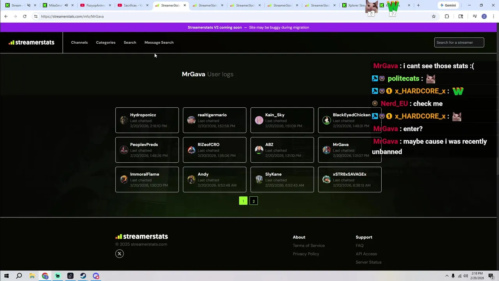Open Terms of Service link

309,245
